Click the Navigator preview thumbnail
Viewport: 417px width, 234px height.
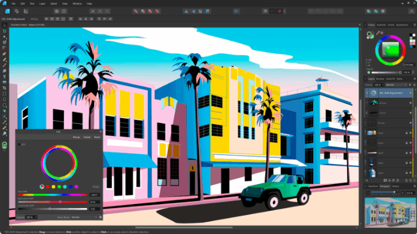pos(390,212)
